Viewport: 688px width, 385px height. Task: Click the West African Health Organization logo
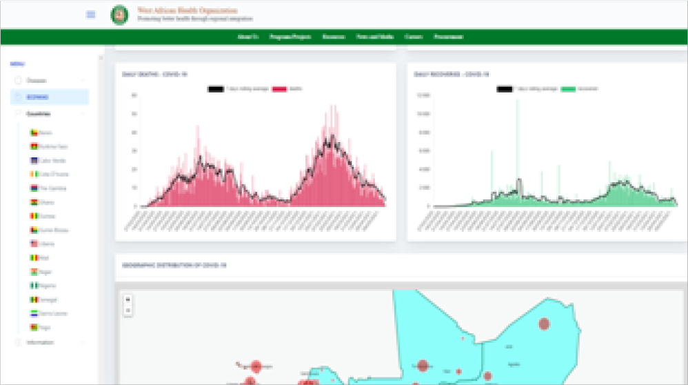(x=119, y=14)
